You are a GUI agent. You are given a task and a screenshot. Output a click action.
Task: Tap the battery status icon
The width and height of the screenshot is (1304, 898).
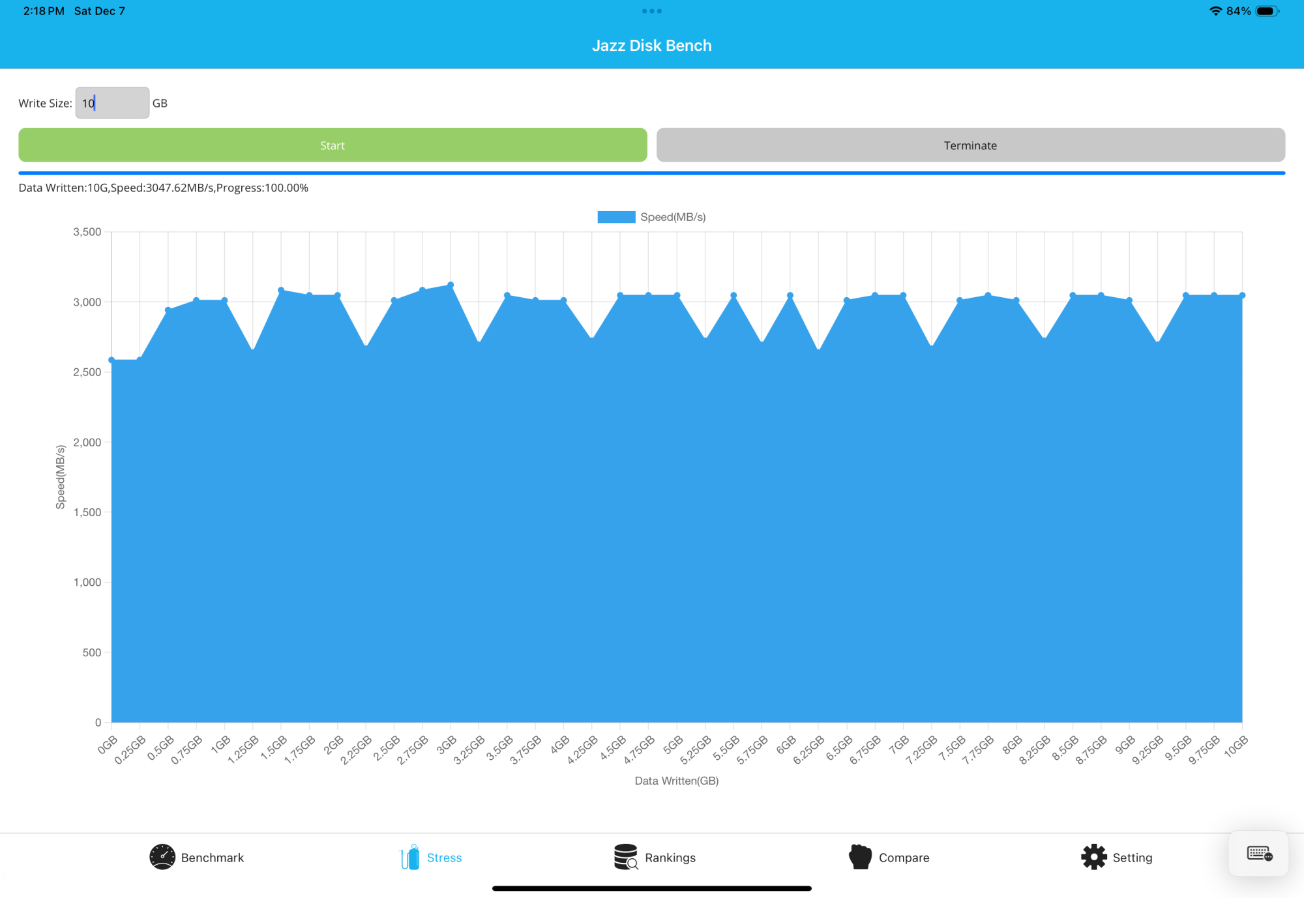(x=1267, y=11)
